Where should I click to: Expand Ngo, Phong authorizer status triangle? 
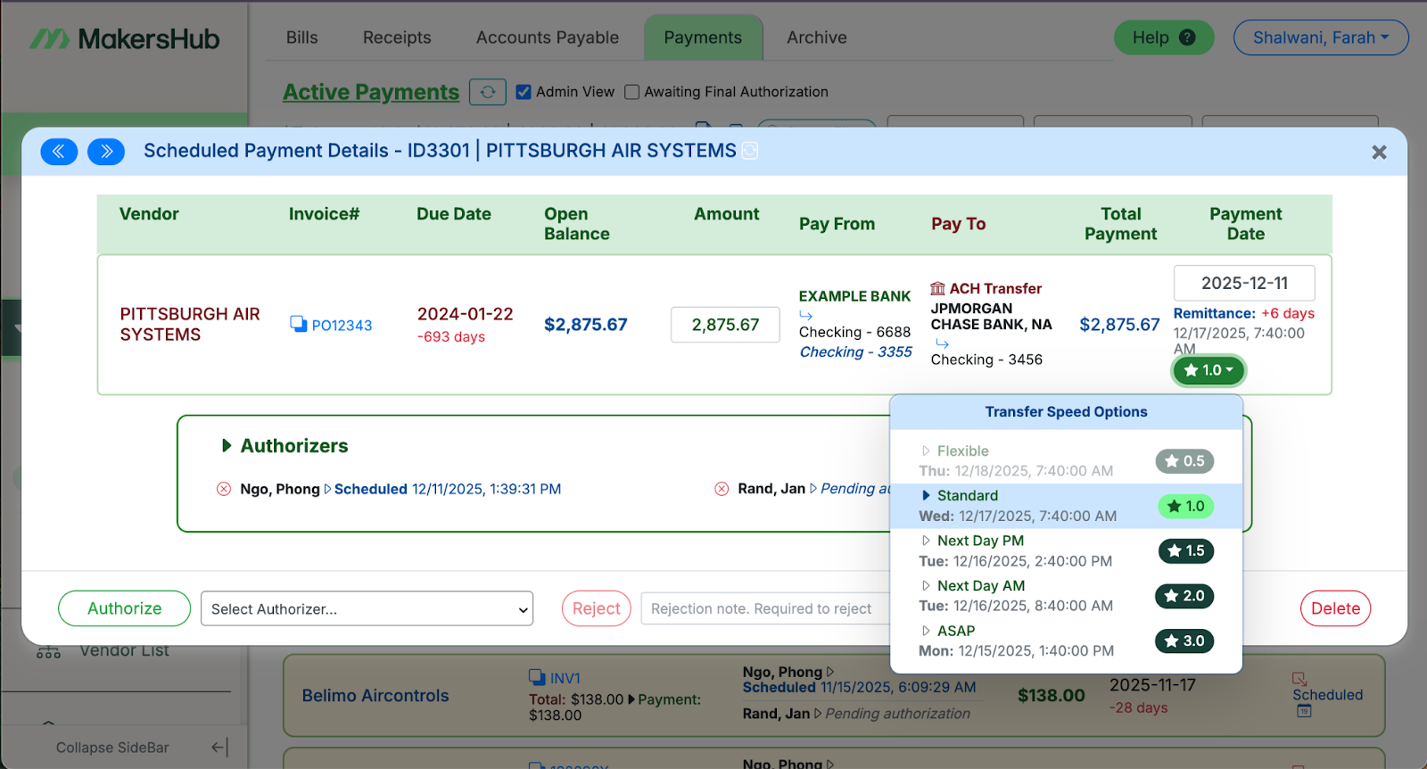point(327,489)
